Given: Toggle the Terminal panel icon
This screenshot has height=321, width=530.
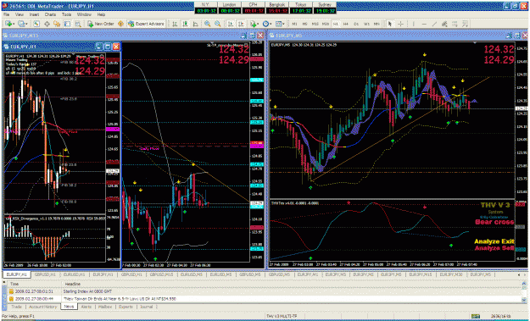Looking at the screenshot, I should 67,24.
